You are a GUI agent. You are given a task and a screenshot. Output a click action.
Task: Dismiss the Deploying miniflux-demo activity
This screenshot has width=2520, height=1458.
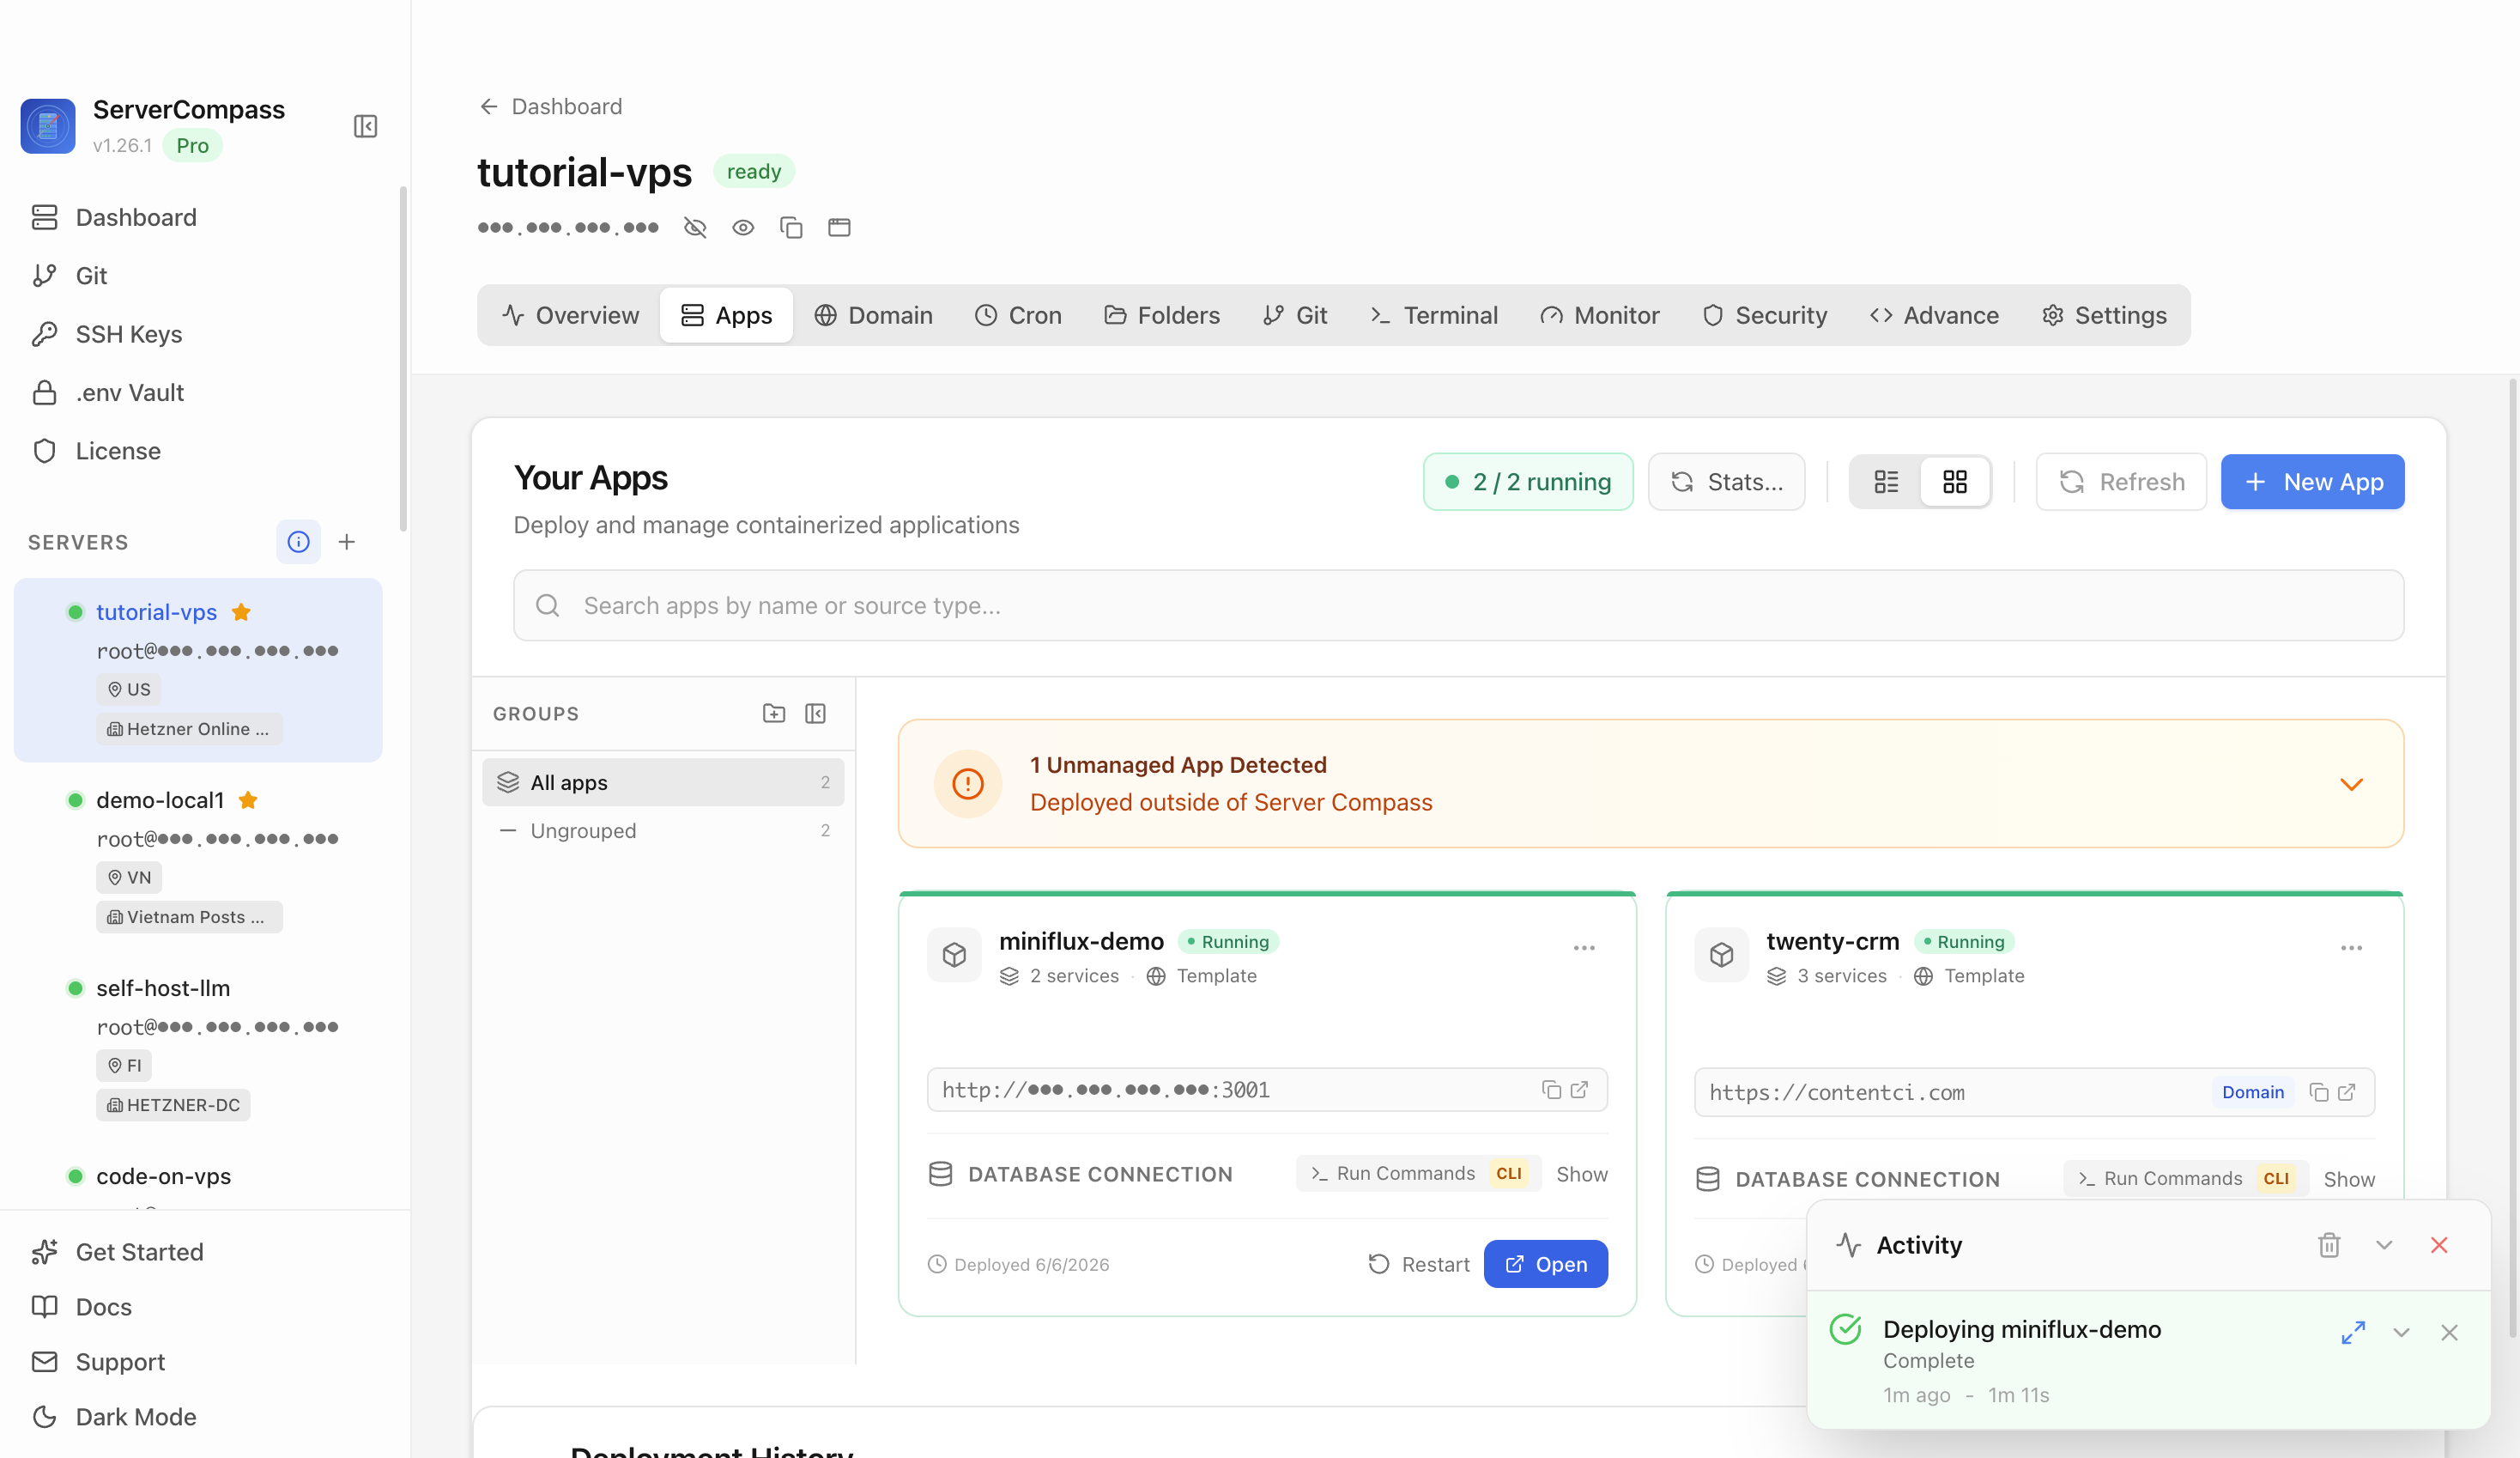tap(2449, 1333)
